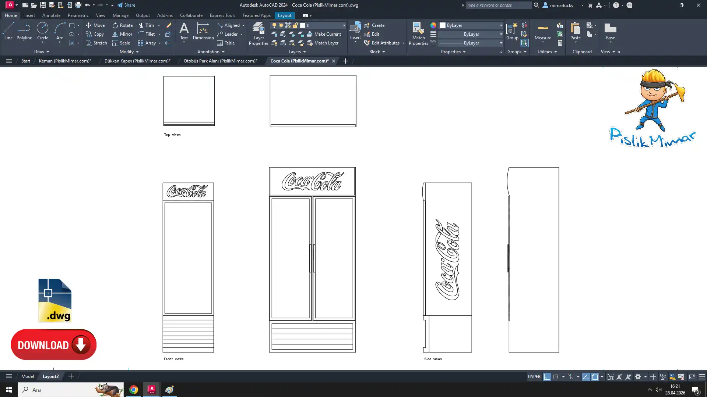
Task: Open the layer name dropdown
Action: click(344, 25)
